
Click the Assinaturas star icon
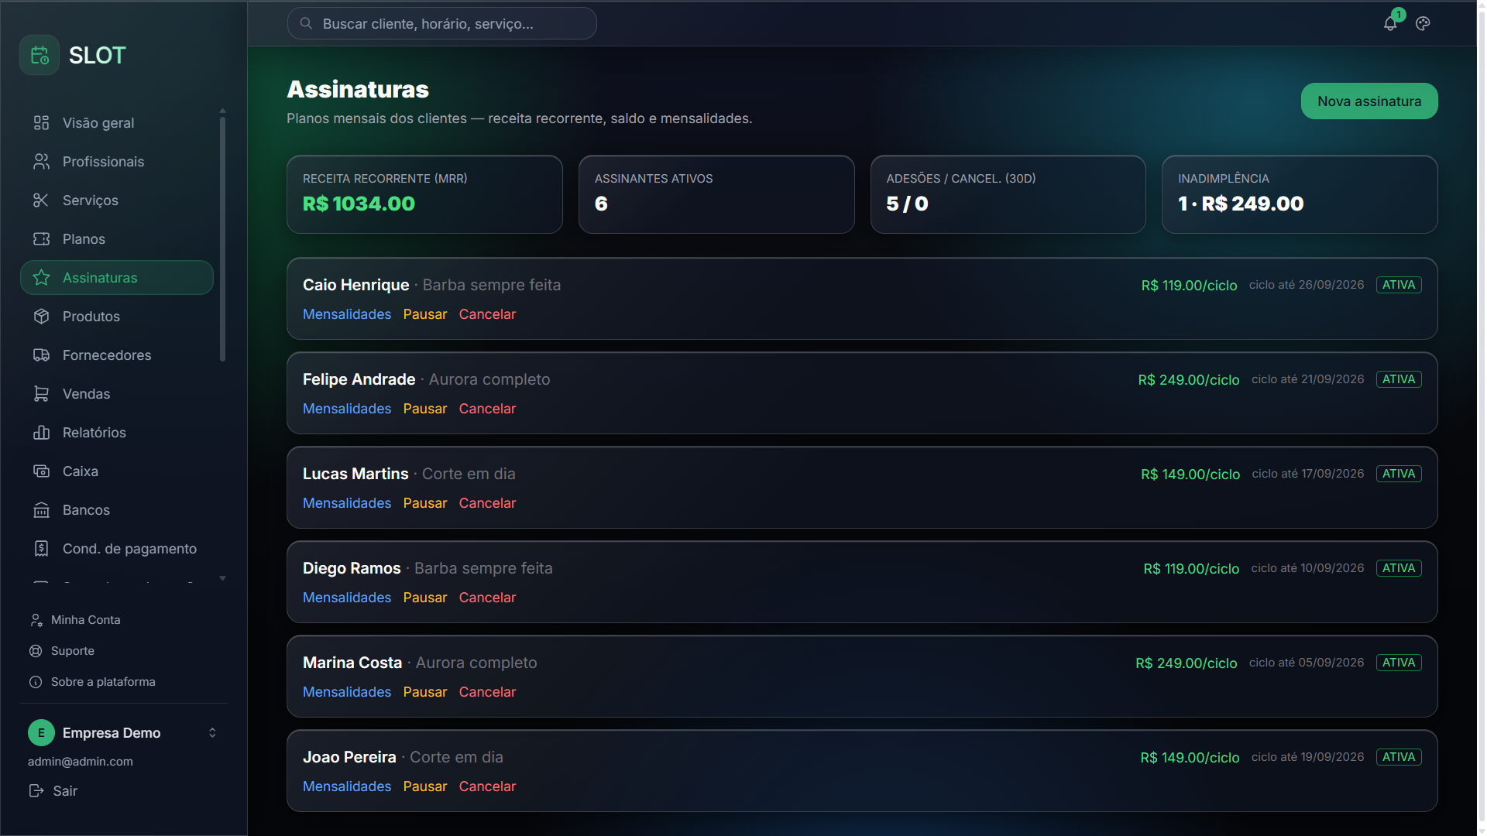pos(41,278)
